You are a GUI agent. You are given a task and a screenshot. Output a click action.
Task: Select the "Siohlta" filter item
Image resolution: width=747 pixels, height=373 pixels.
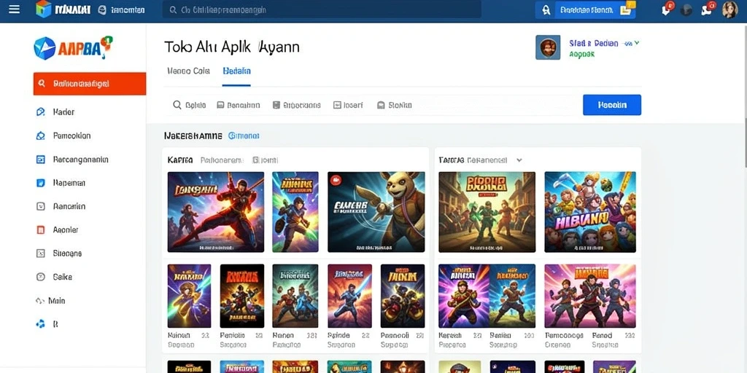395,105
